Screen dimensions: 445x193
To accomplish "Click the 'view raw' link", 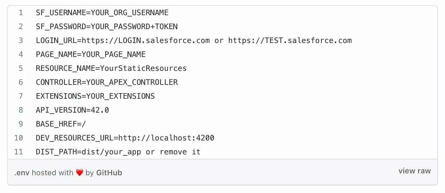I will pos(415,171).
